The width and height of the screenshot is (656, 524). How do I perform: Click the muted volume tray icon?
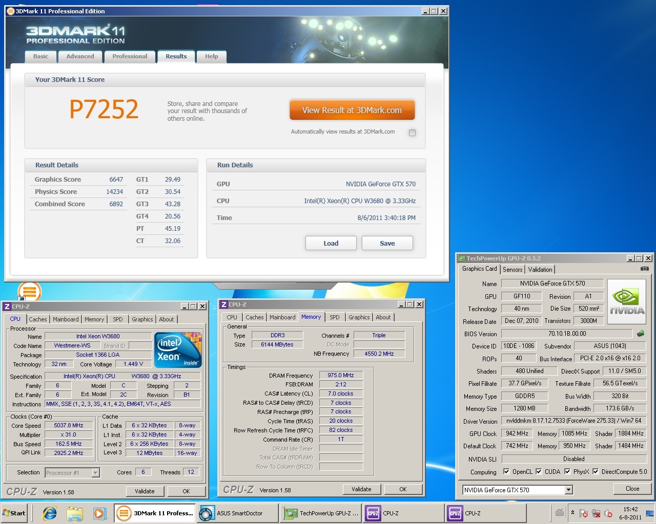[x=608, y=513]
